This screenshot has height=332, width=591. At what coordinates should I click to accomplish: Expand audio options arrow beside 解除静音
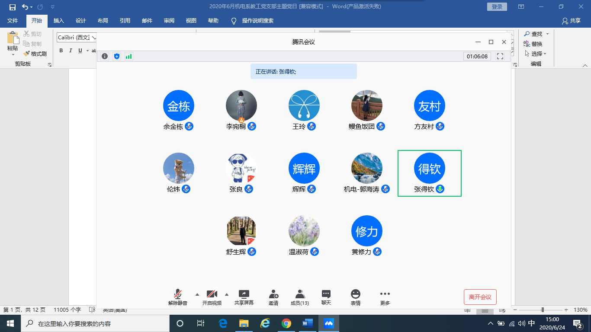coord(197,294)
